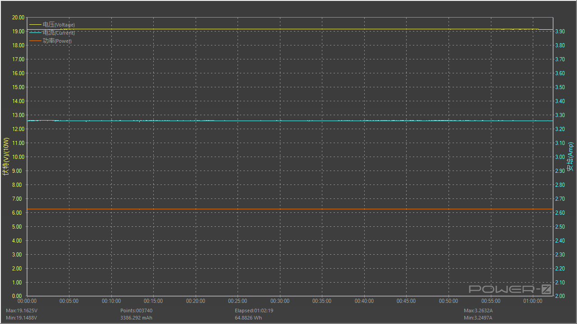This screenshot has width=577, height=324.
Task: Click the 伏特(V)/(10W) left axis title
Action: tap(6, 157)
